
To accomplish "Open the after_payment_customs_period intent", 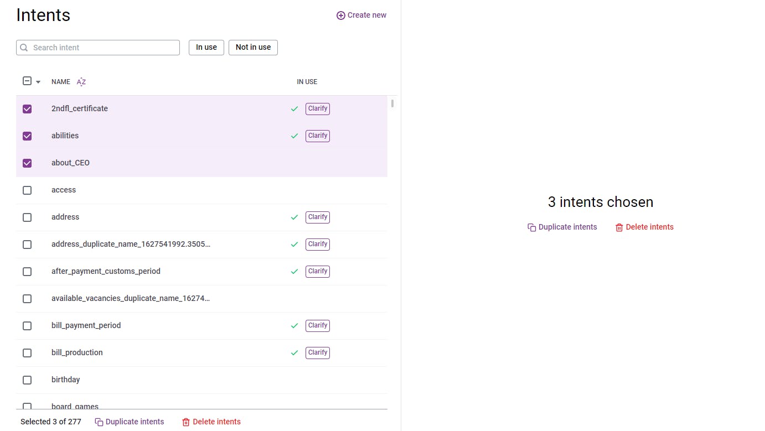I will [106, 271].
